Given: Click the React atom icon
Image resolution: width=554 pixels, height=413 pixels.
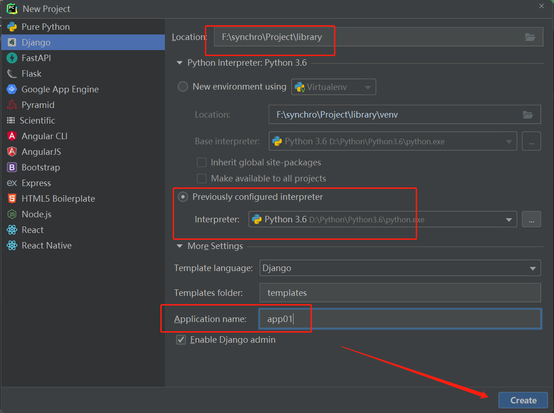Looking at the screenshot, I should [12, 230].
